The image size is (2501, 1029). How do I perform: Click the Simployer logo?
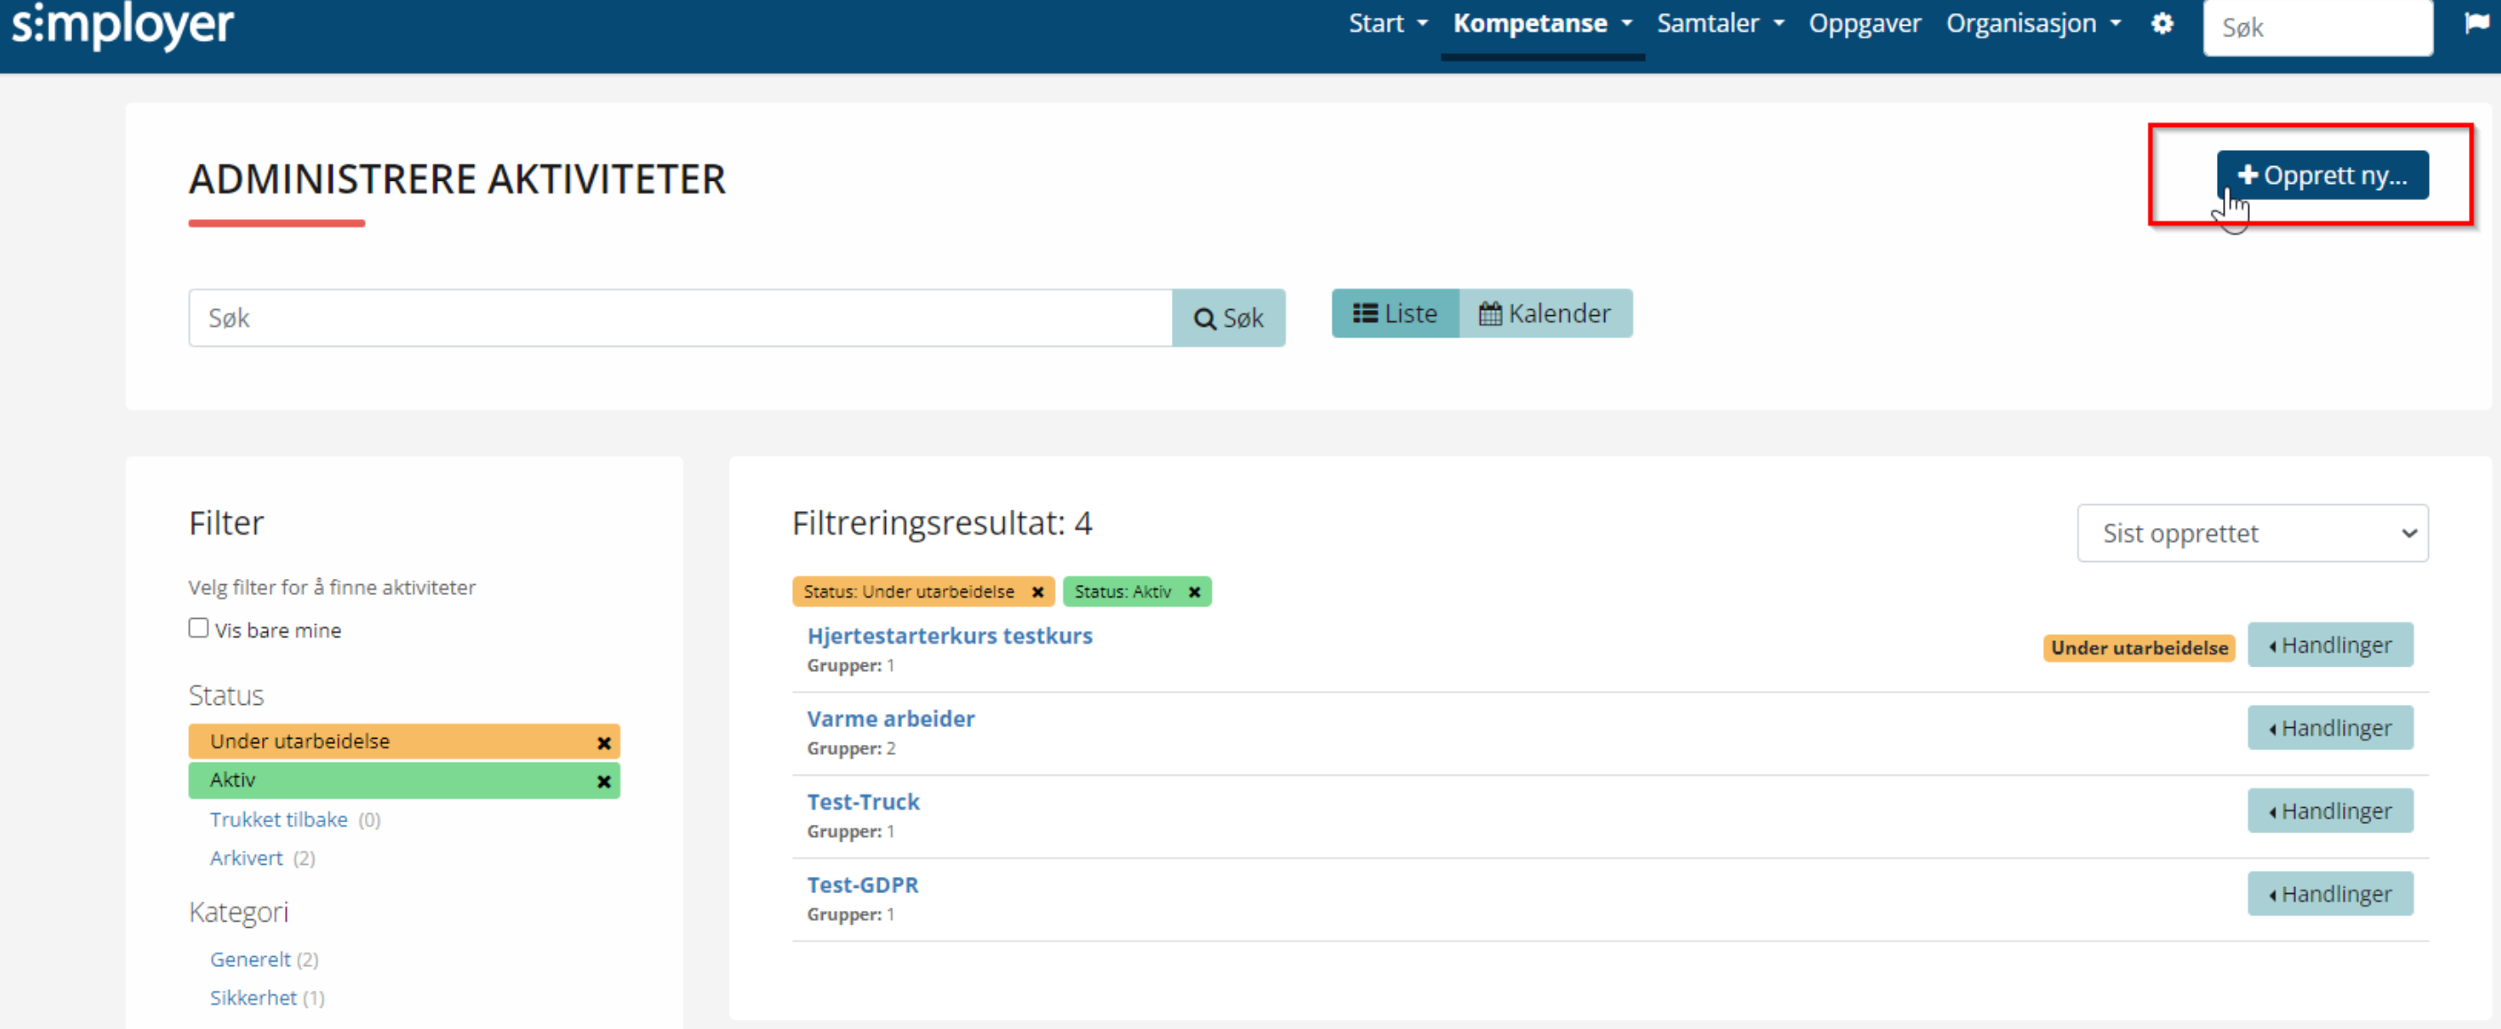click(123, 27)
